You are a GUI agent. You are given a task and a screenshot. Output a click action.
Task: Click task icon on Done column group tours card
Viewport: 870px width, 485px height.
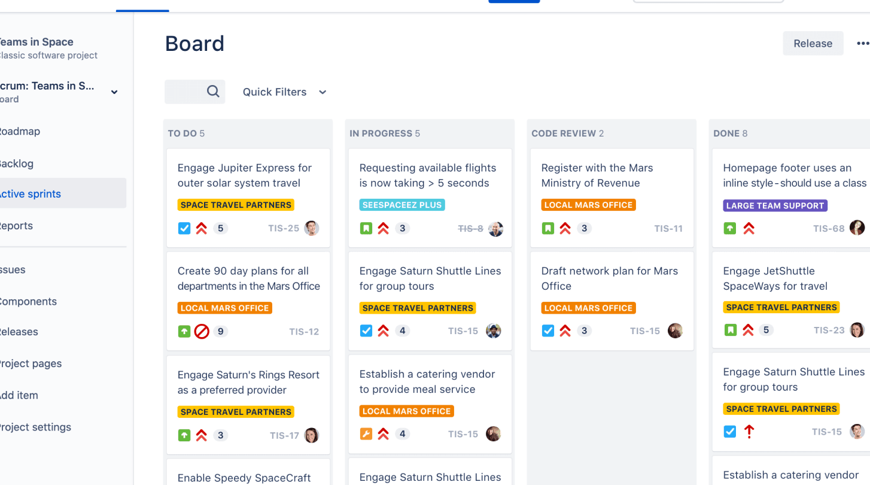click(730, 432)
